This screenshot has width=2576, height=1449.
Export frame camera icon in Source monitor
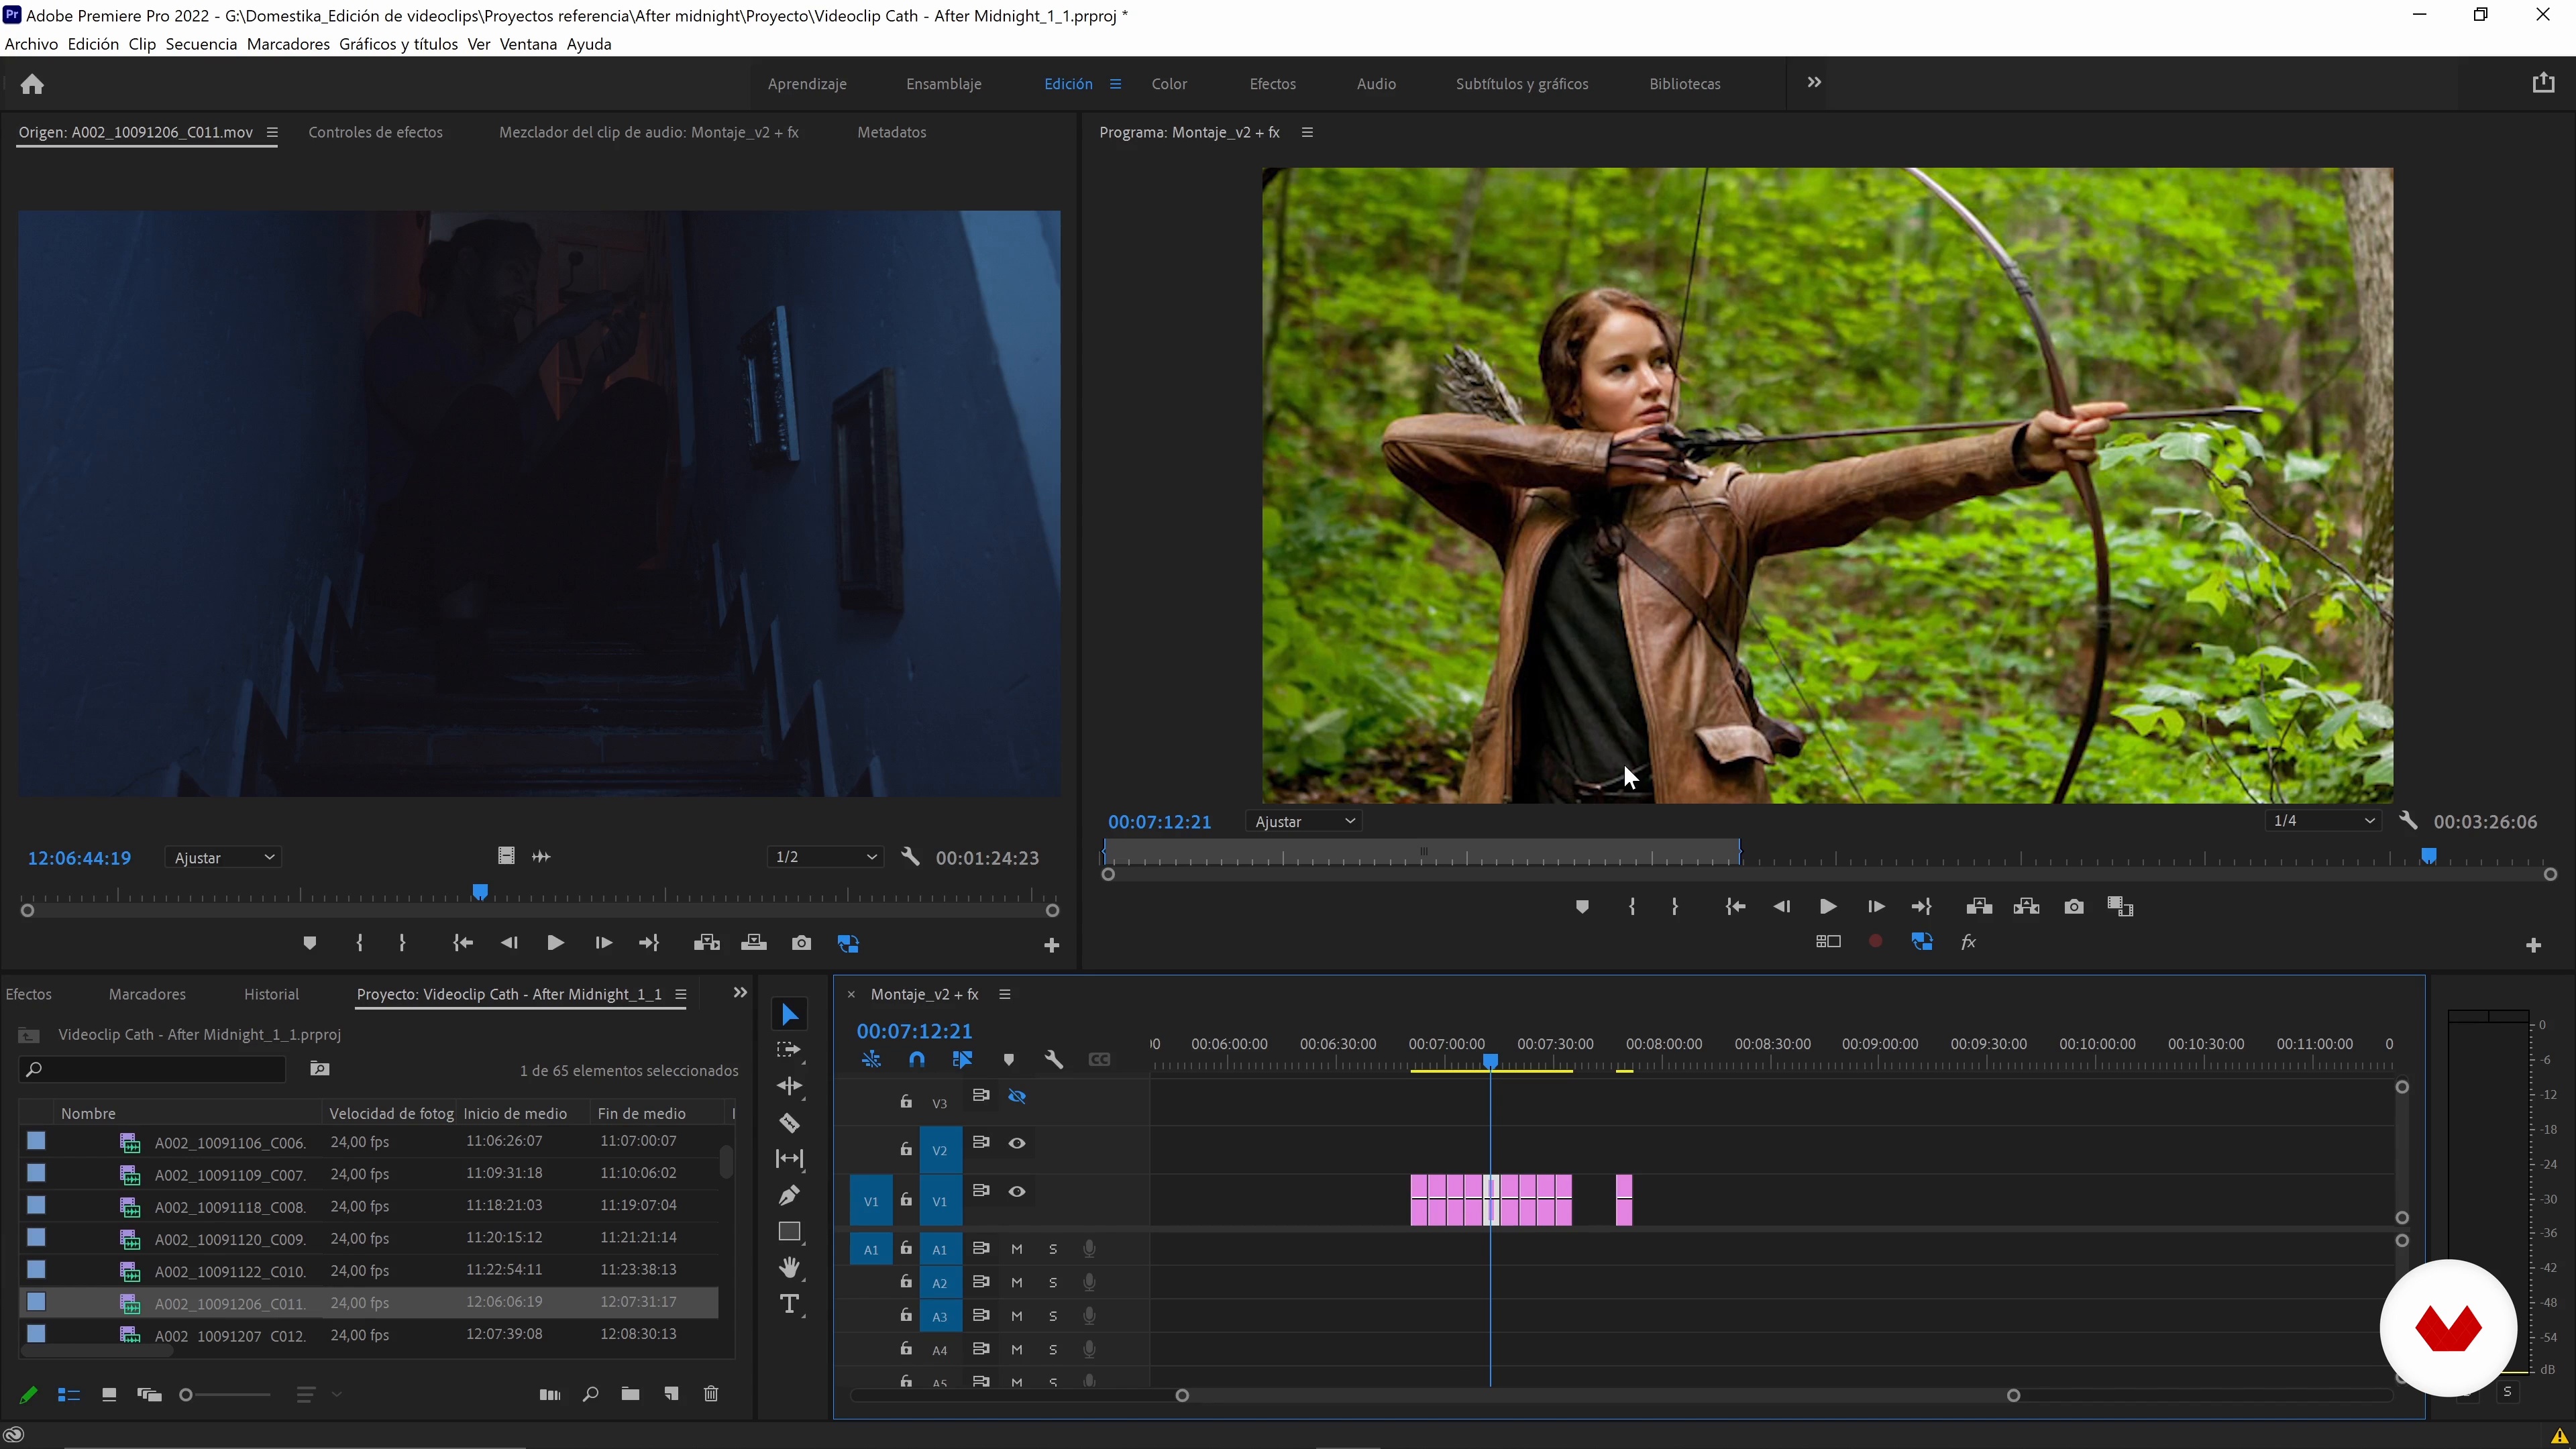(x=801, y=943)
